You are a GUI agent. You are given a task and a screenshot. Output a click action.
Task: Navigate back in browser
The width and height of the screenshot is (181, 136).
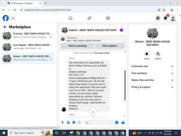coord(4,10)
